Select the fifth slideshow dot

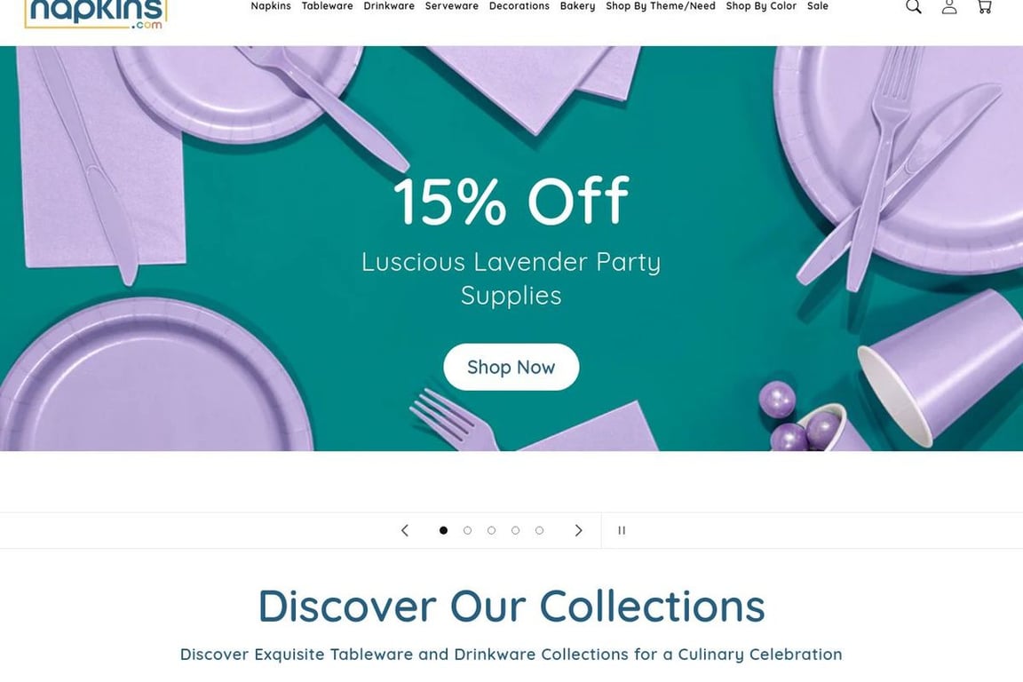(540, 530)
